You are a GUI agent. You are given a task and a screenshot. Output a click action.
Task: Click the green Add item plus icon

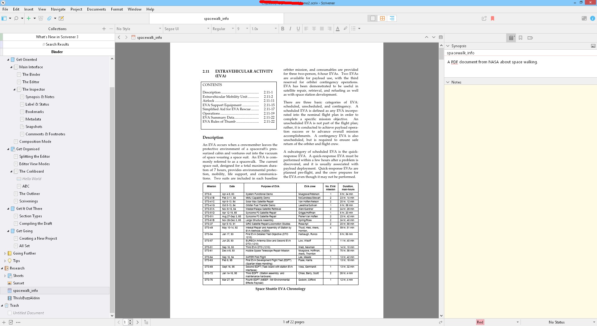click(29, 18)
